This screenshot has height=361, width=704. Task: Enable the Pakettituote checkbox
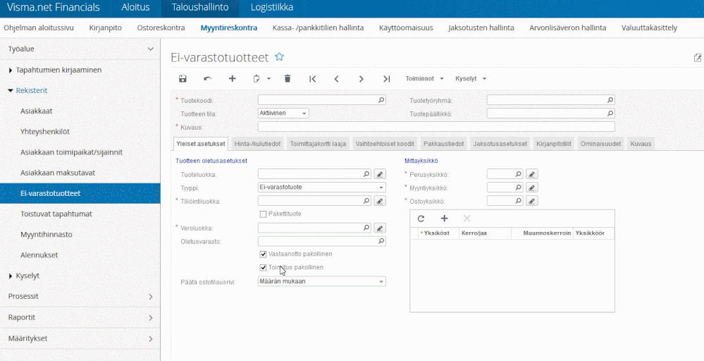pyautogui.click(x=264, y=214)
